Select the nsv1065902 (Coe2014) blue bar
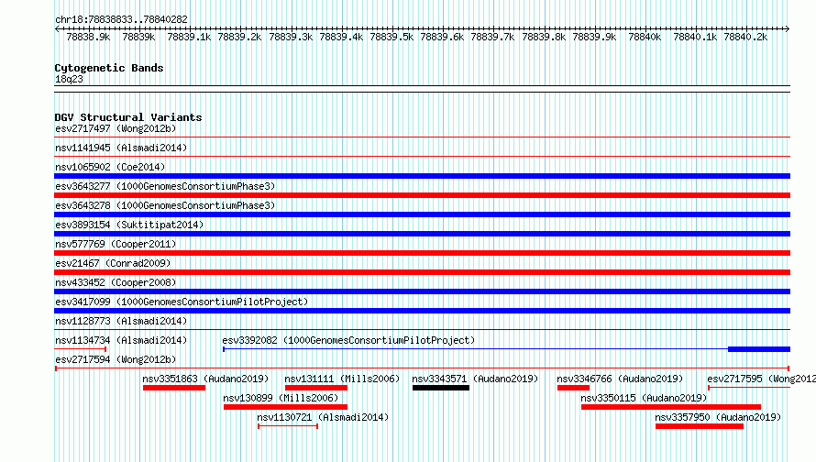 [422, 176]
